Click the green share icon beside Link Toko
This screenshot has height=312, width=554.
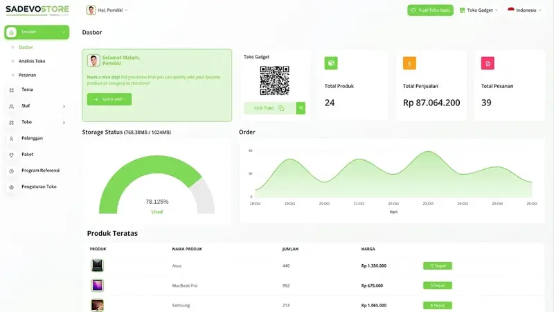(301, 108)
